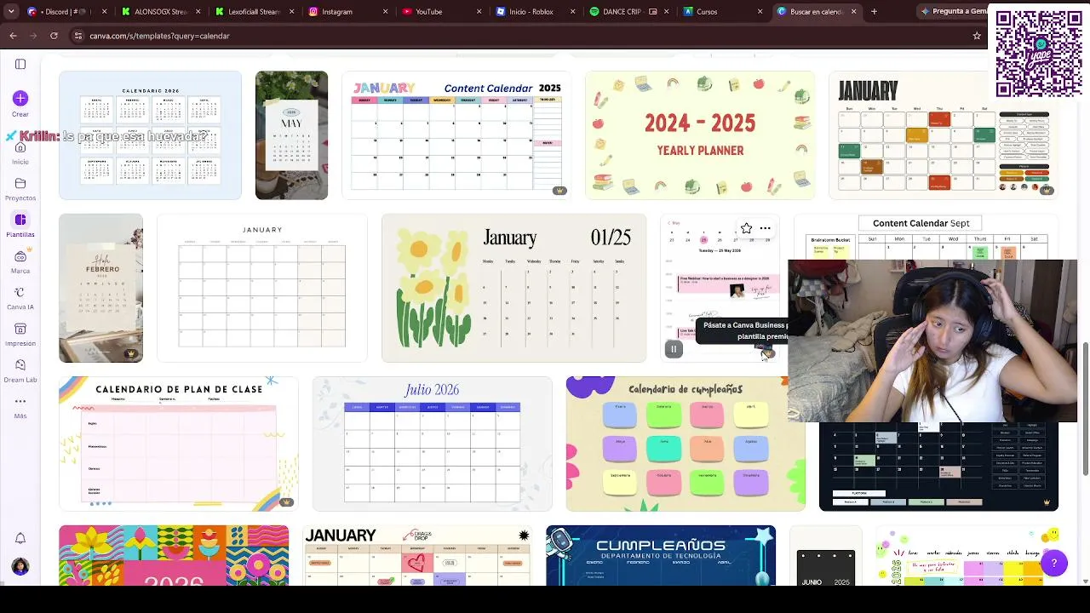Image resolution: width=1090 pixels, height=613 pixels.
Task: Go back with the browser back arrow
Action: 13,36
